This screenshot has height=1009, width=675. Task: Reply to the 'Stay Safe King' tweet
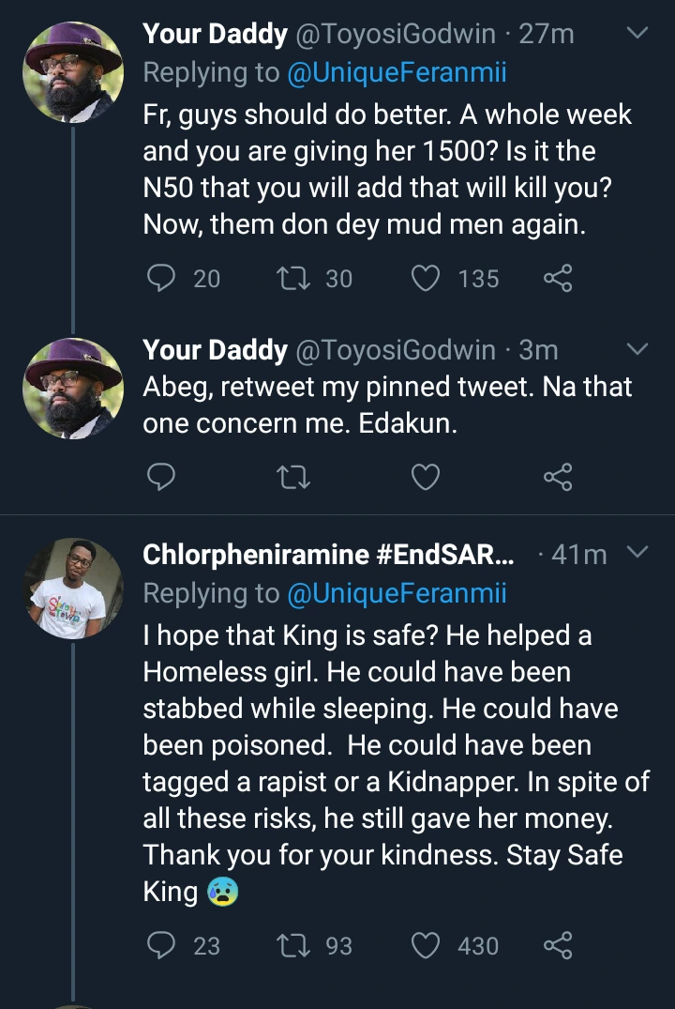(162, 945)
